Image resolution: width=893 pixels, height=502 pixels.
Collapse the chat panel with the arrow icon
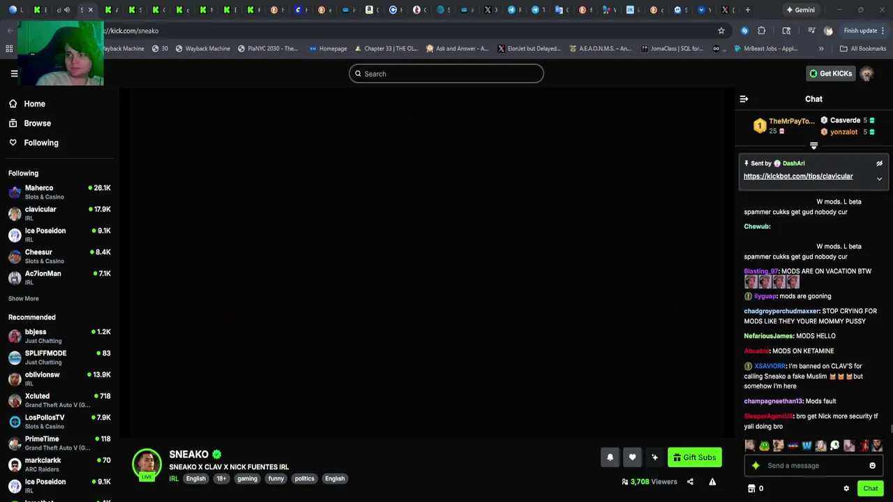click(744, 99)
